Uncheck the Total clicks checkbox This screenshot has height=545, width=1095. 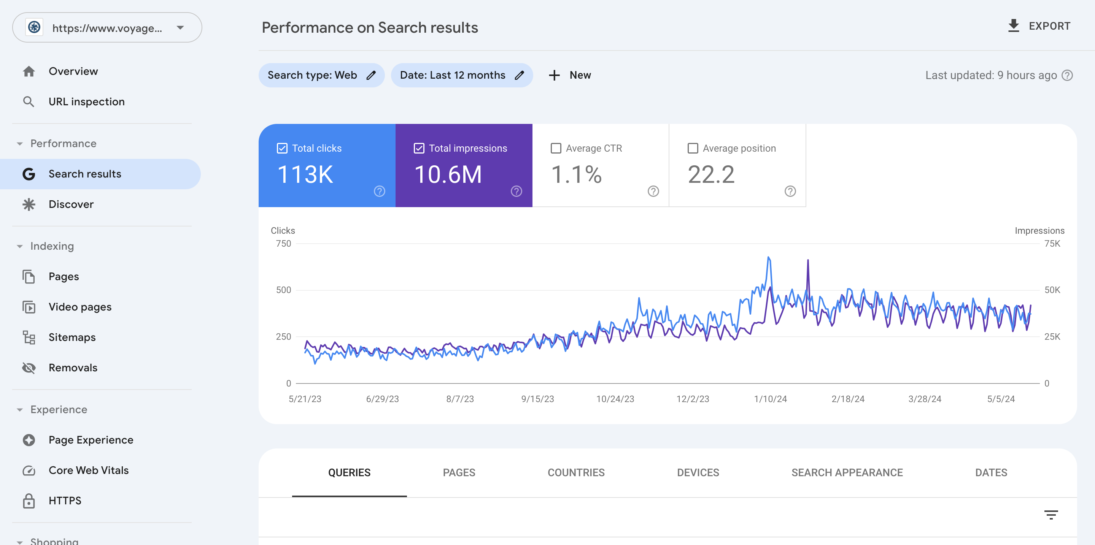tap(282, 148)
